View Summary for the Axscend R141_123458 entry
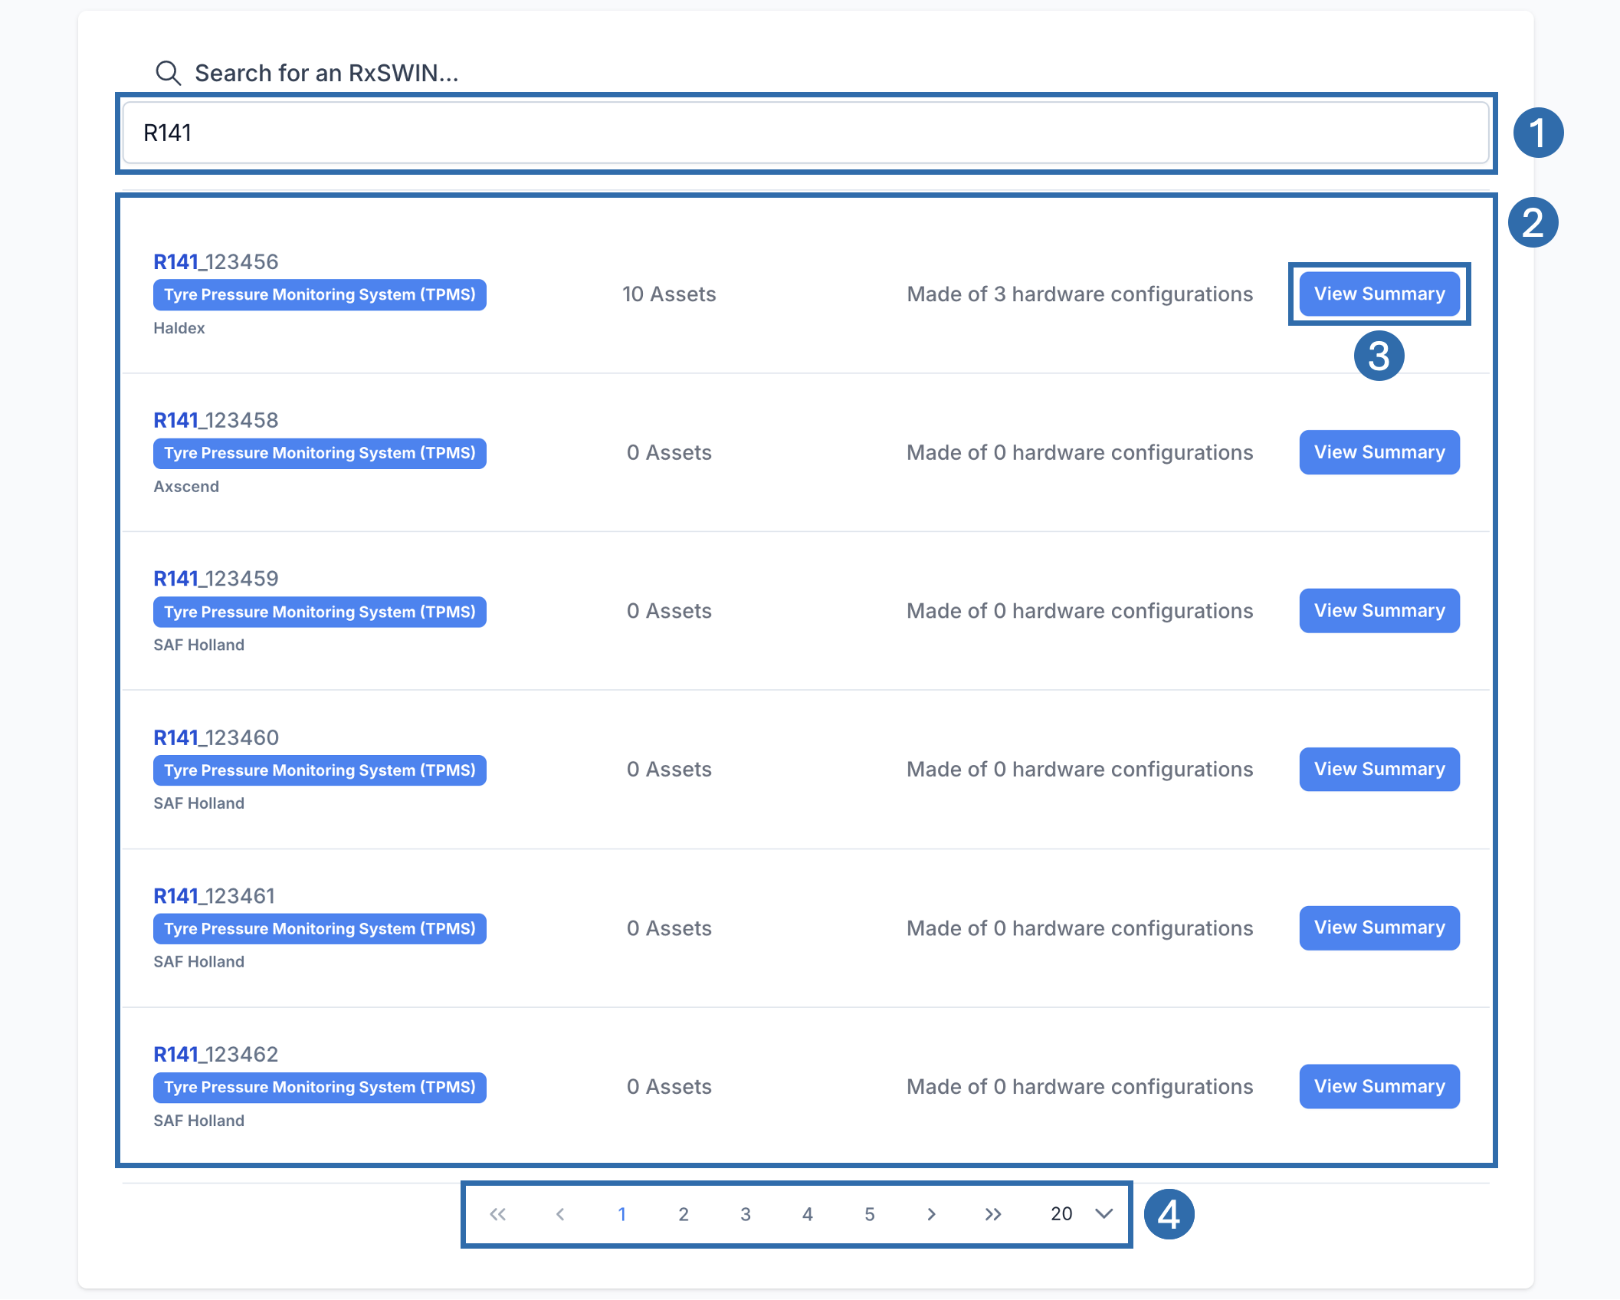 click(1379, 452)
